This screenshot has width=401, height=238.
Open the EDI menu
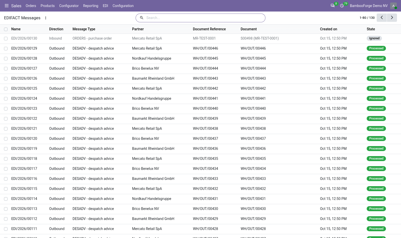106,6
